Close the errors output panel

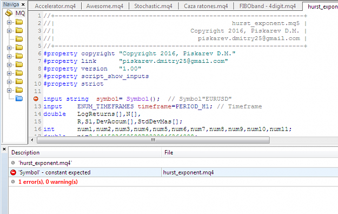coord(4,149)
